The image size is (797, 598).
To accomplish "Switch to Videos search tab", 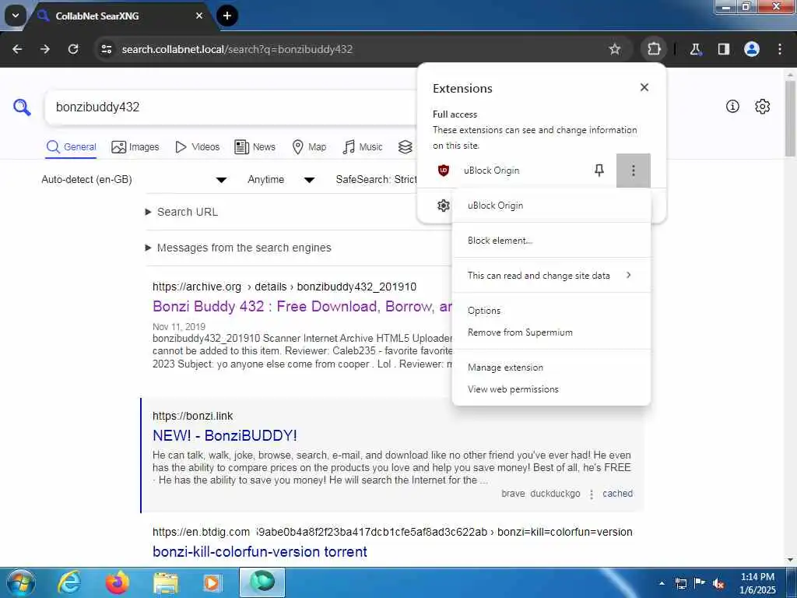I will click(197, 147).
